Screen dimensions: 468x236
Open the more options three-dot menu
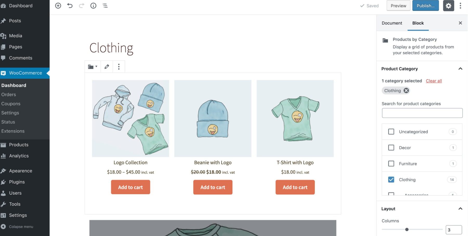[460, 5]
